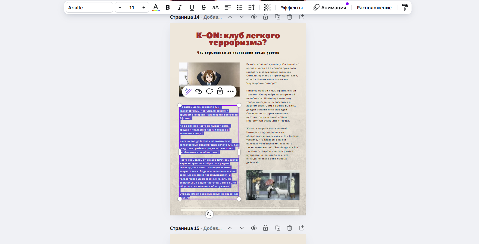Lock page 14
The width and height of the screenshot is (479, 244).
[x=266, y=17]
